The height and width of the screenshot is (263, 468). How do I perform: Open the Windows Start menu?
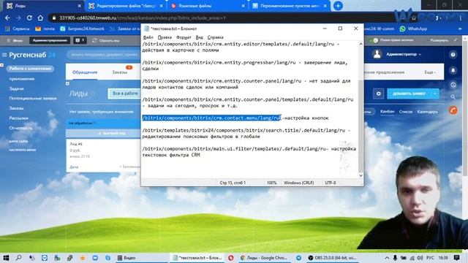pyautogui.click(x=6, y=258)
